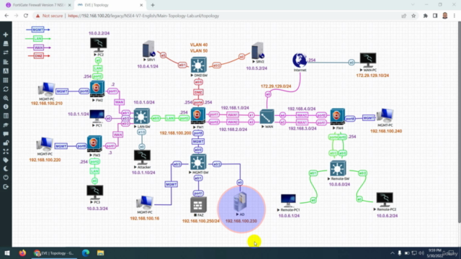461x259 pixels.
Task: Click the WAN-PC node
Action: click(x=368, y=60)
